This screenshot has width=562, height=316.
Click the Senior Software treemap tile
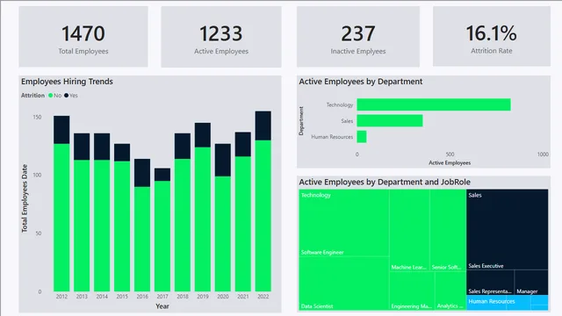tap(448, 230)
